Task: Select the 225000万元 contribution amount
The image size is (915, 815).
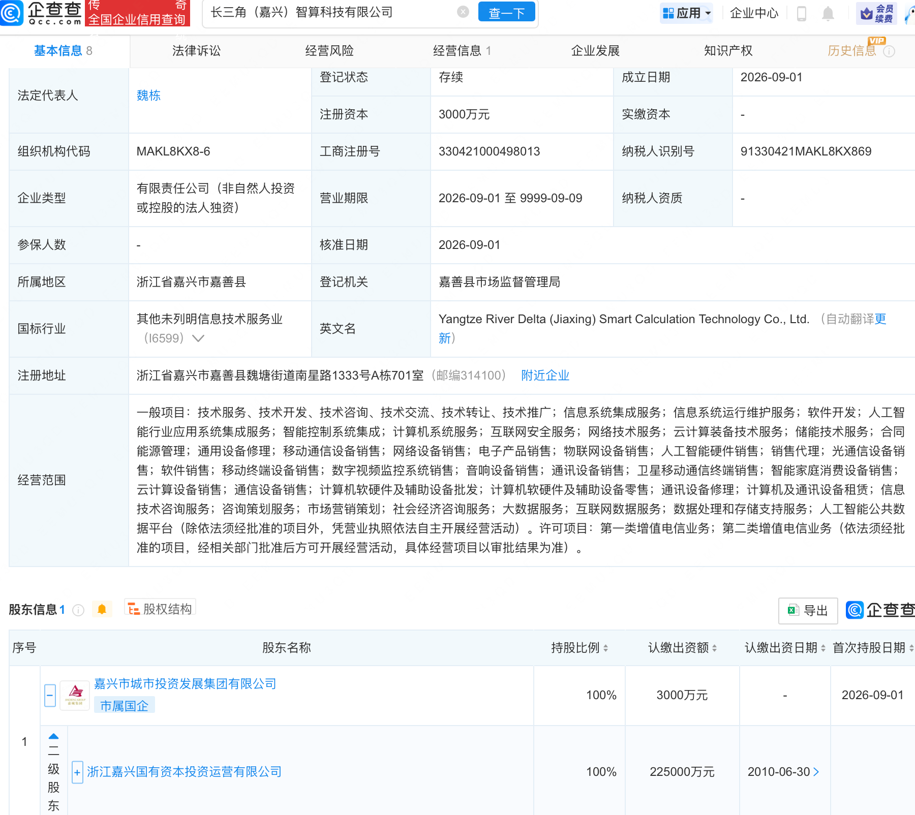Action: pos(682,772)
